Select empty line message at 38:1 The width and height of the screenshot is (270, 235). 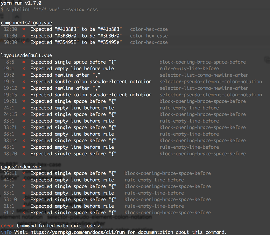click(x=72, y=134)
